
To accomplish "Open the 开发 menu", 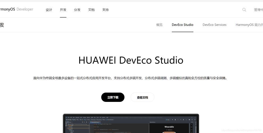I will [63, 10].
